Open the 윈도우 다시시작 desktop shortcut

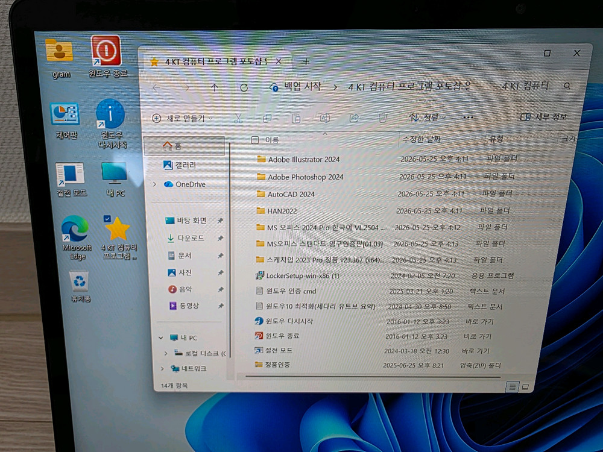click(x=112, y=123)
